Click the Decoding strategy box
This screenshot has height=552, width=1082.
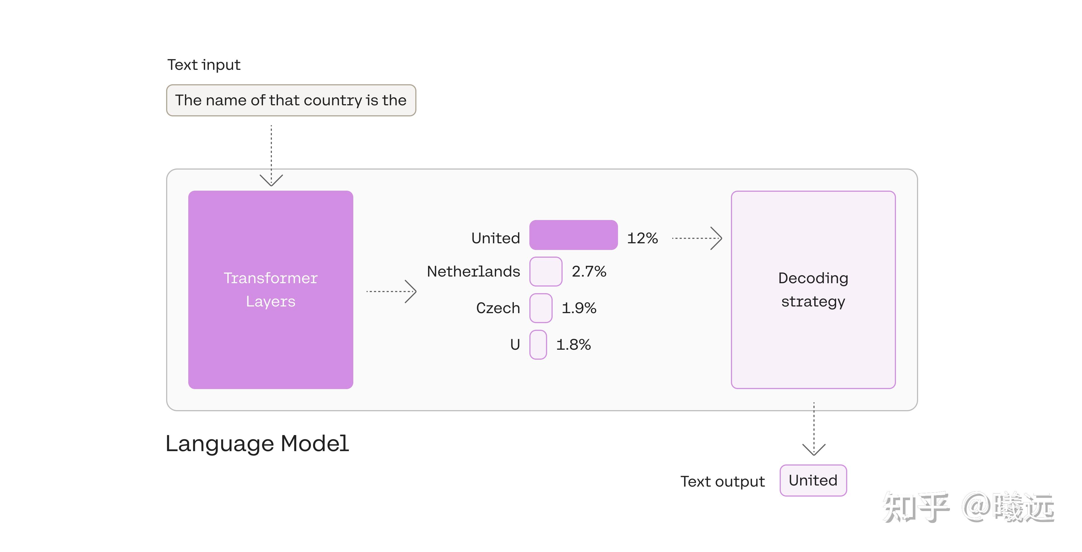[x=813, y=290]
